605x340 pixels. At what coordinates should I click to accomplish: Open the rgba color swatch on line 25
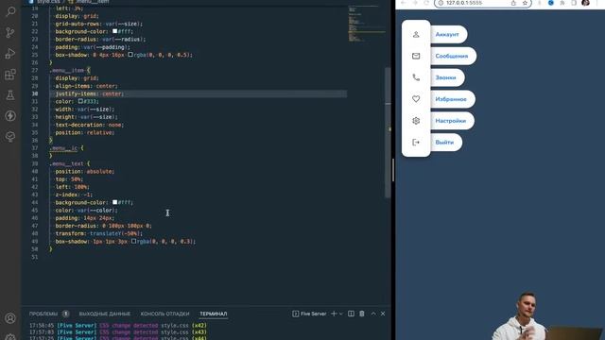[130, 55]
